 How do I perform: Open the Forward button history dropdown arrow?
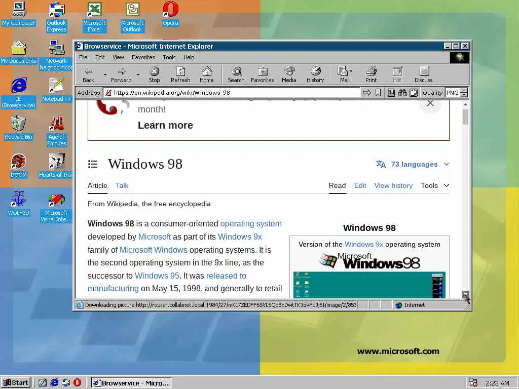click(x=138, y=75)
